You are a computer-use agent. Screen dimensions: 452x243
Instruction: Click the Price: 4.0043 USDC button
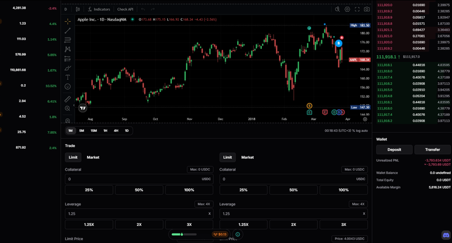click(x=350, y=239)
